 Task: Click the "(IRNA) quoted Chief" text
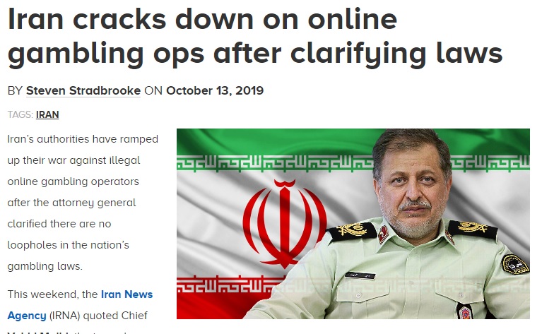98,316
